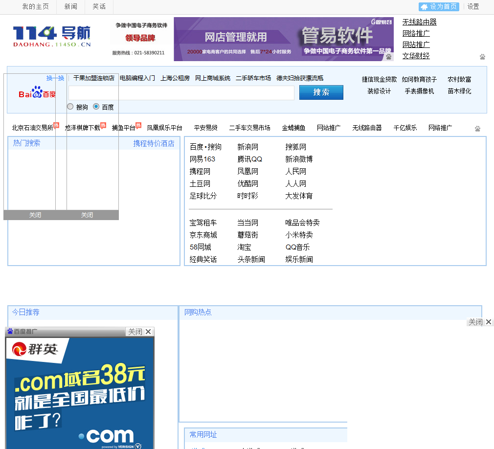The width and height of the screenshot is (494, 449).
Task: Open 淘宝 link
Action: coord(244,247)
